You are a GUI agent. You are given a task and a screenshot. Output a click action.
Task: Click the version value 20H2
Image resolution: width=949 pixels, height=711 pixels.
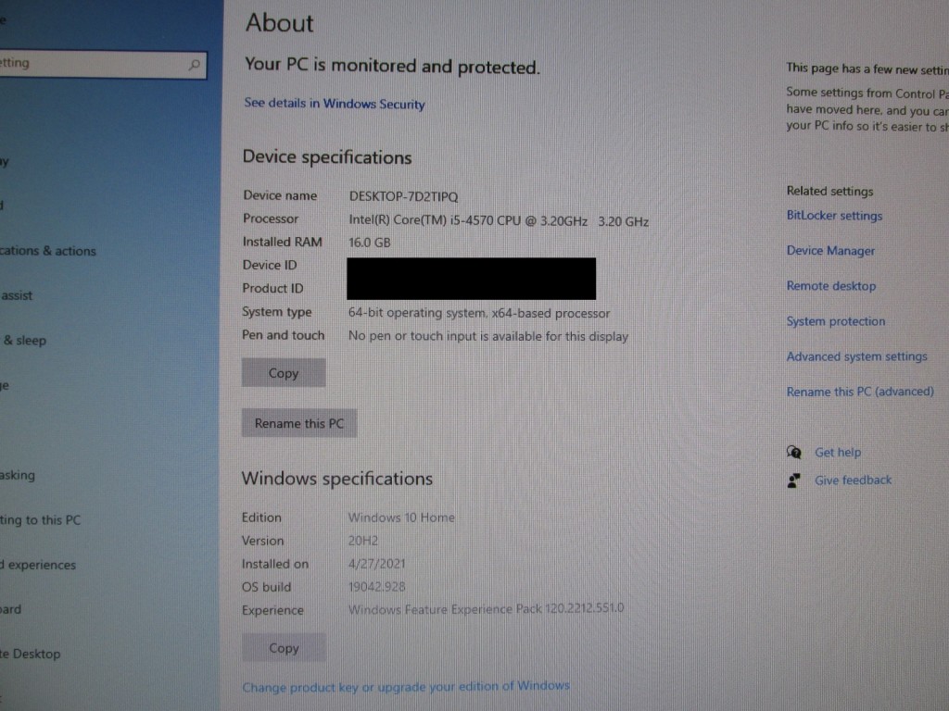[362, 541]
